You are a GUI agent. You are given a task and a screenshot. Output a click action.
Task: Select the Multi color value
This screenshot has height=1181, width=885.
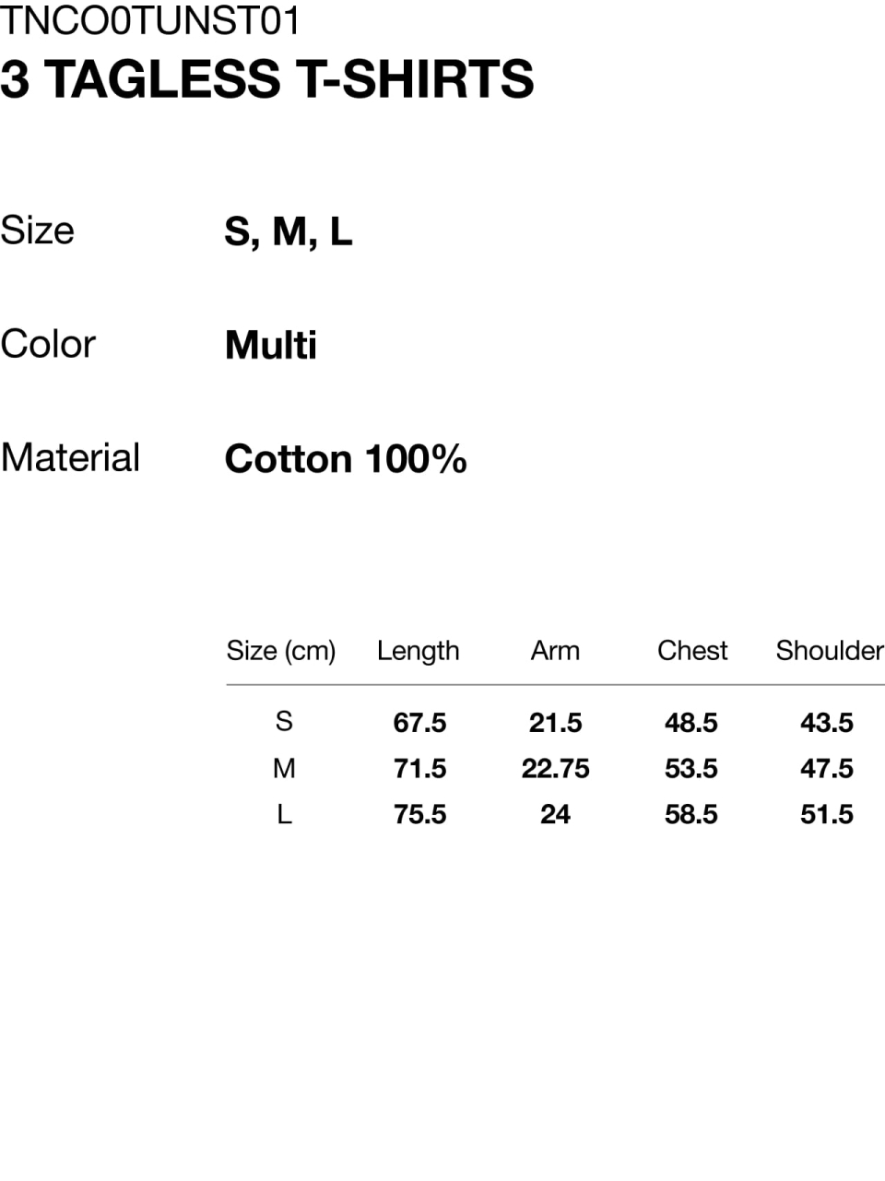[271, 345]
